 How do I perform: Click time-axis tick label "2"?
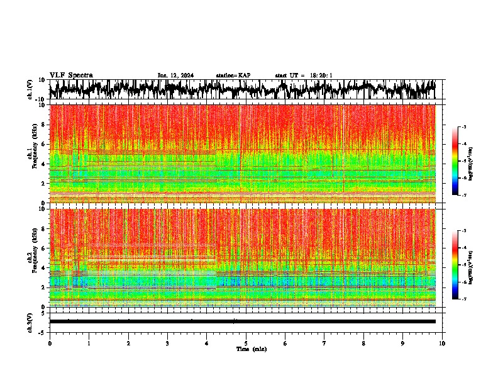[x=128, y=343]
